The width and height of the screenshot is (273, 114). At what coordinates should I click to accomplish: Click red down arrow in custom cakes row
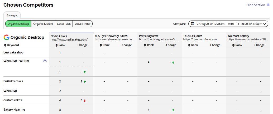pos(85,101)
